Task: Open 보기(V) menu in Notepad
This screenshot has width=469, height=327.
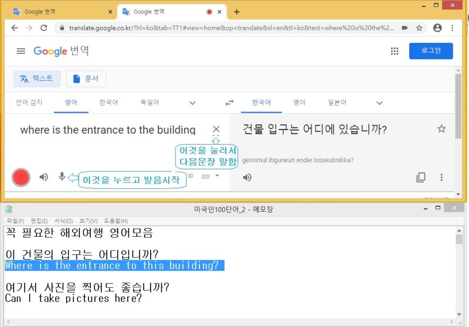Action: [89, 221]
